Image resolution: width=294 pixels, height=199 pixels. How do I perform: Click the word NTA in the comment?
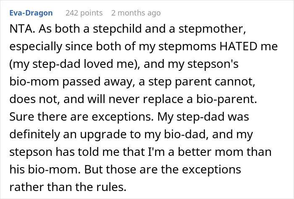[21, 29]
